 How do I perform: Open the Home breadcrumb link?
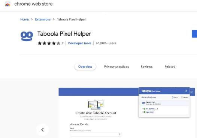tap(24, 19)
